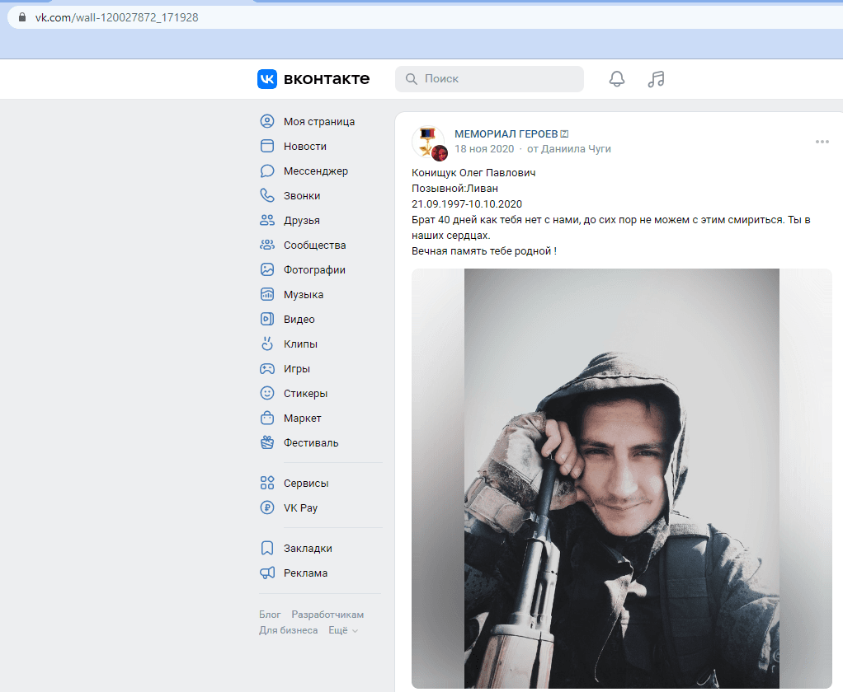Screen dimensions: 843x692
Task: Focus the Поиск search field
Action: pyautogui.click(x=489, y=79)
